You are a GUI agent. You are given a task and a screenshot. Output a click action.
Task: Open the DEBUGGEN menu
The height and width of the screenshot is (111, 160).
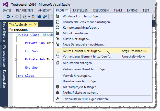[101, 10]
